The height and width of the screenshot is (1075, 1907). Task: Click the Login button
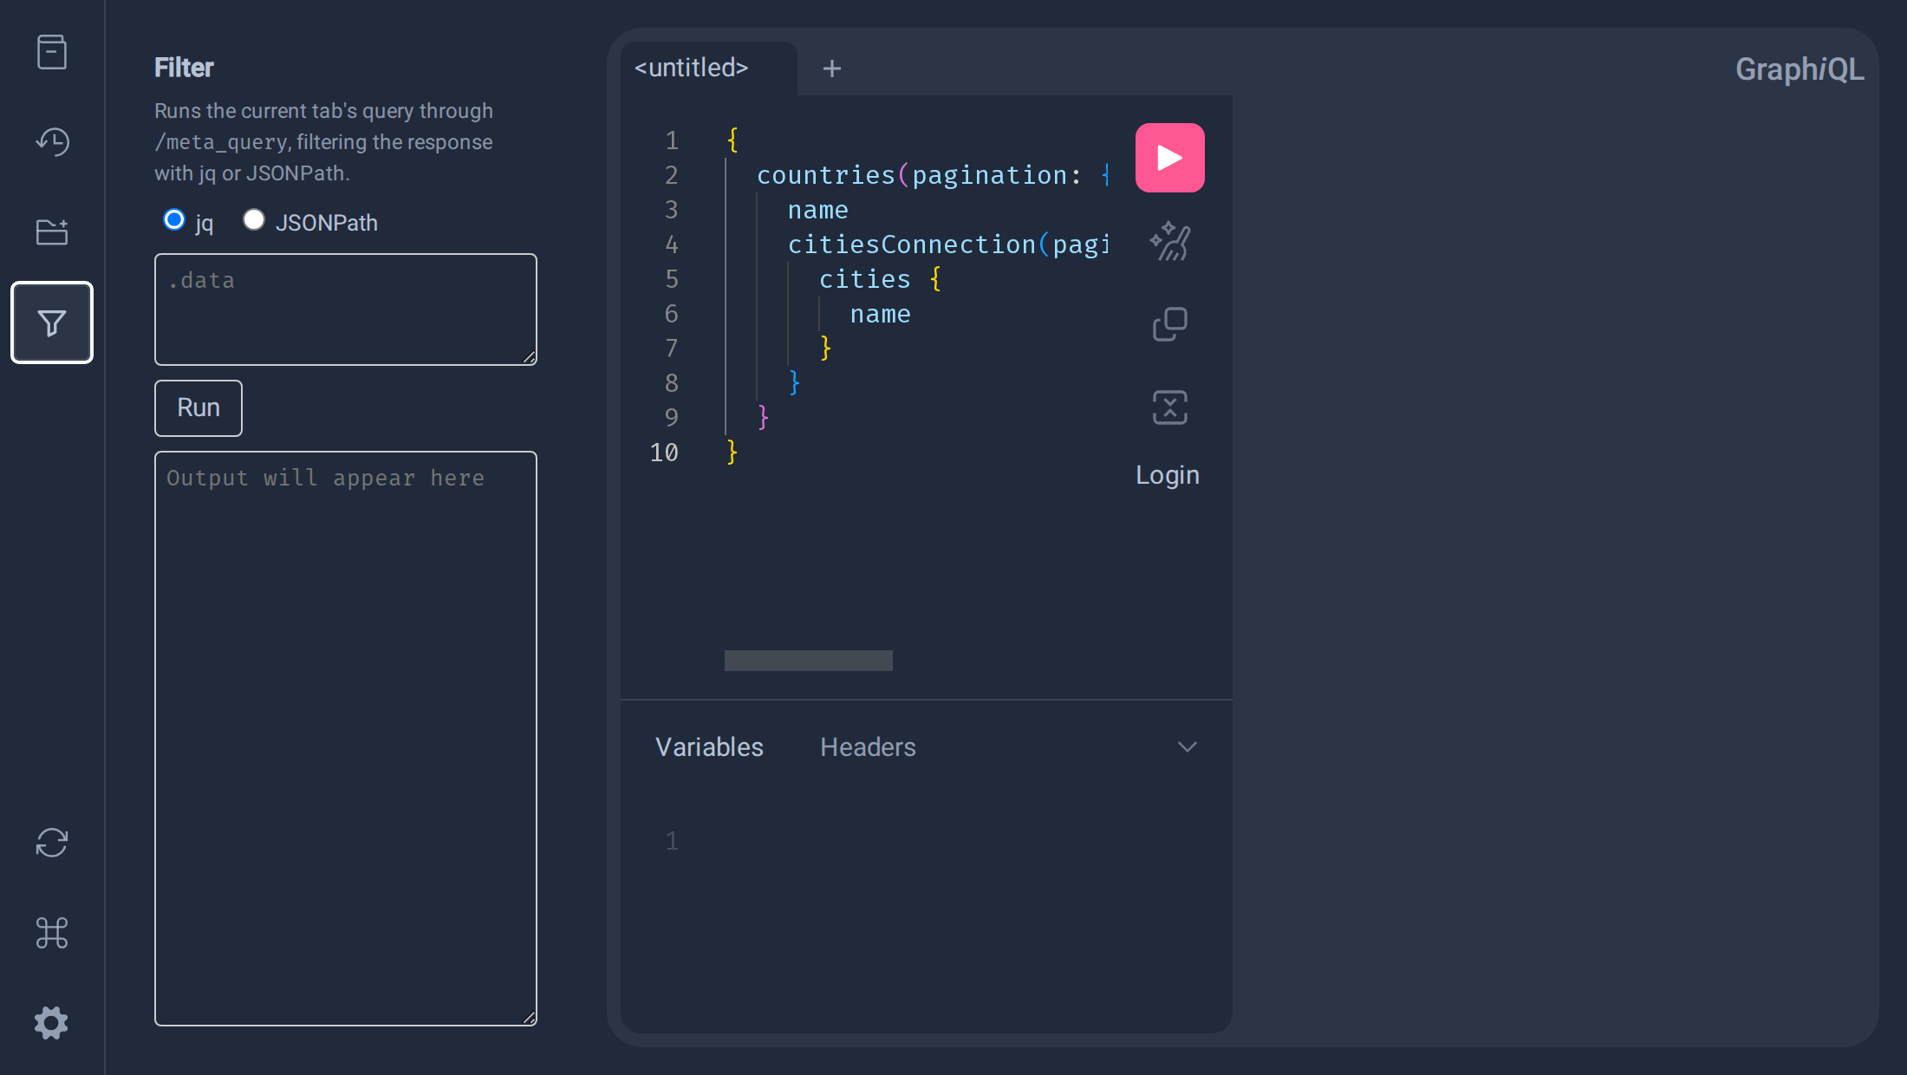[1168, 476]
